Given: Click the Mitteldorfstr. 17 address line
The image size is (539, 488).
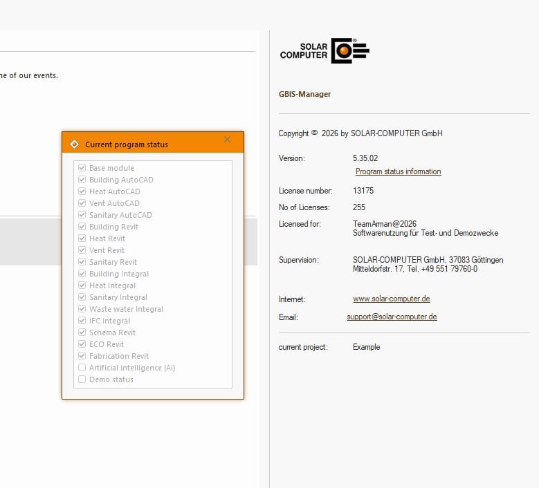Looking at the screenshot, I should point(415,269).
